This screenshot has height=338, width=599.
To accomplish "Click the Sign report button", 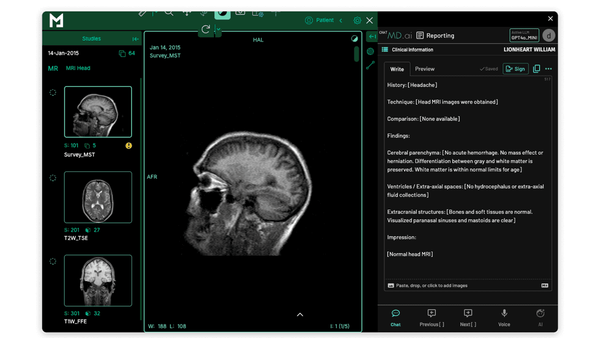I will [515, 69].
